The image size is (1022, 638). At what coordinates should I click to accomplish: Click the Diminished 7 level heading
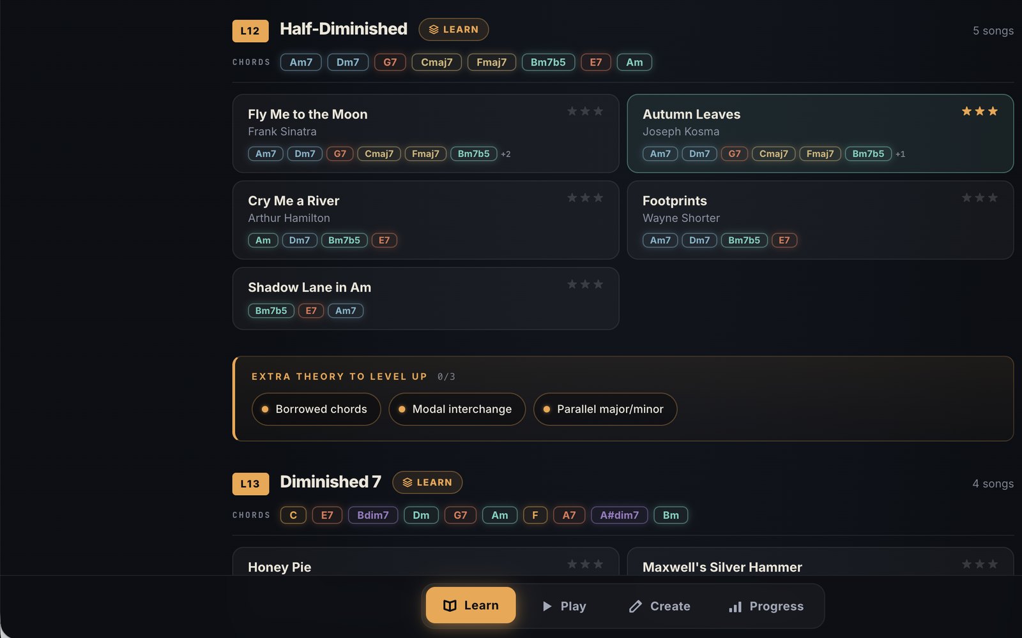[x=330, y=482]
